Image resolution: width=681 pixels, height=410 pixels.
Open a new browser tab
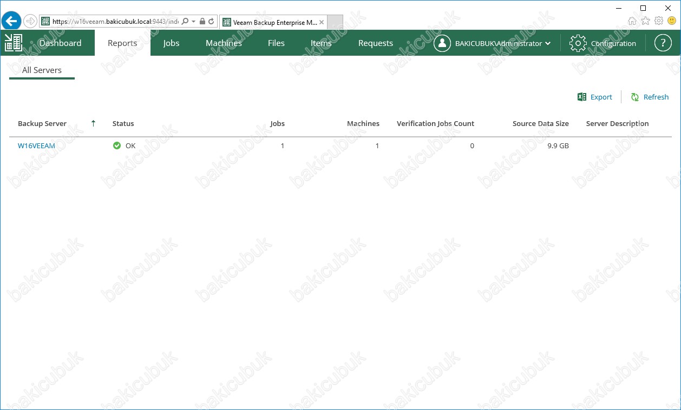pyautogui.click(x=336, y=22)
